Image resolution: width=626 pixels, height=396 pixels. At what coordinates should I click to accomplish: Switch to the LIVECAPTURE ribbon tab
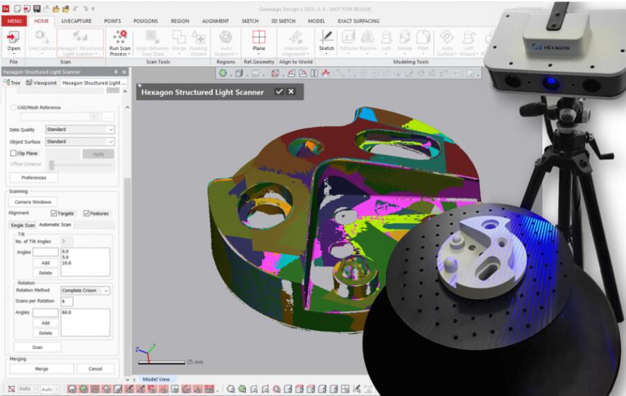(x=76, y=21)
